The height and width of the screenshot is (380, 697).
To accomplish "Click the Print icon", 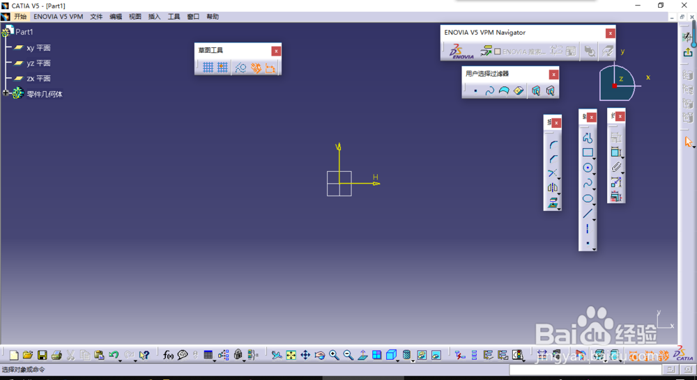I will click(x=56, y=355).
